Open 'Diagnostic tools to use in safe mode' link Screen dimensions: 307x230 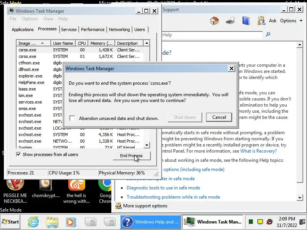(x=163, y=188)
